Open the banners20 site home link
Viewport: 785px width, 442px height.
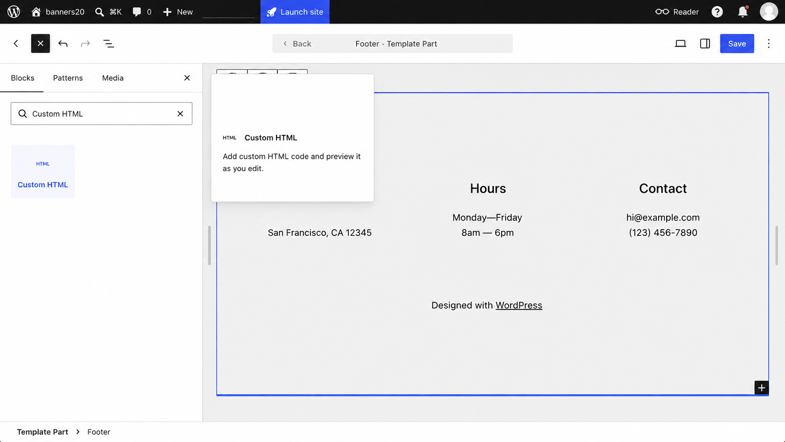[x=58, y=12]
